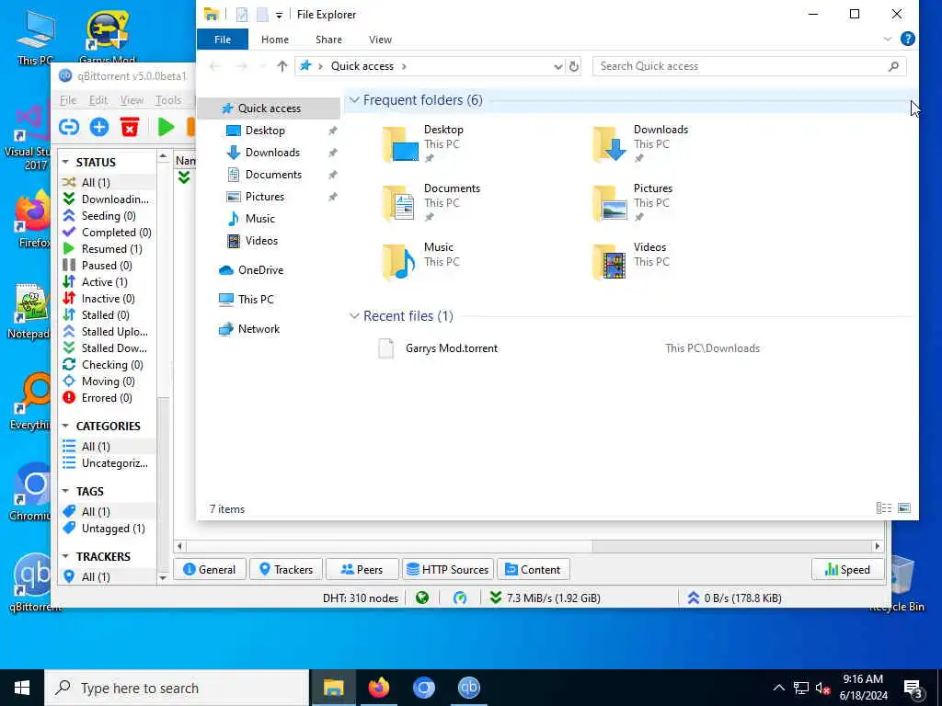Screen dimensions: 942x706
Task: Click the download speed status entry
Action: click(545, 598)
